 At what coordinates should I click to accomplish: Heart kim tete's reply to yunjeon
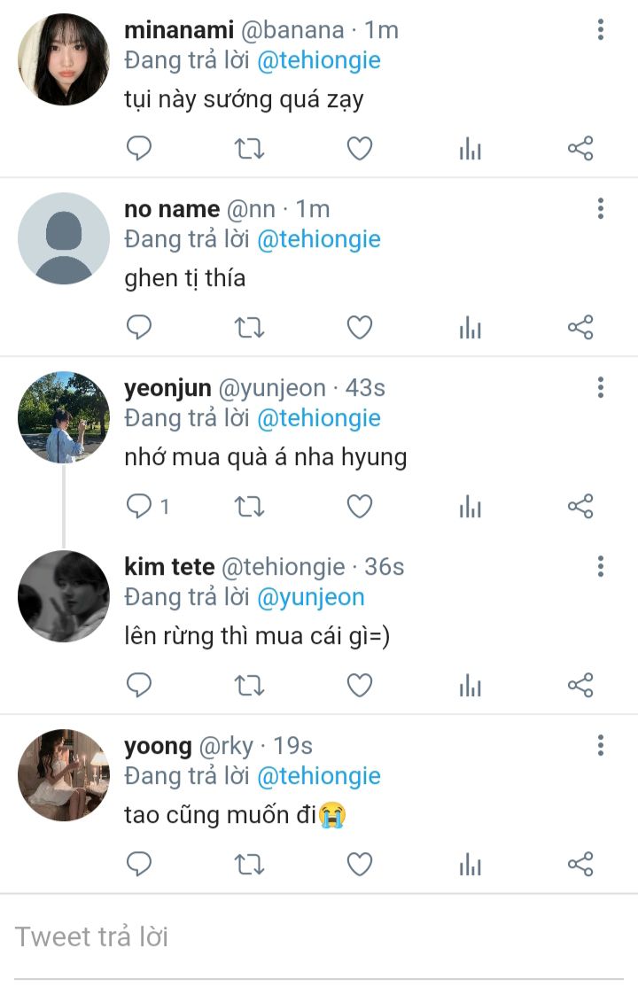pos(360,685)
